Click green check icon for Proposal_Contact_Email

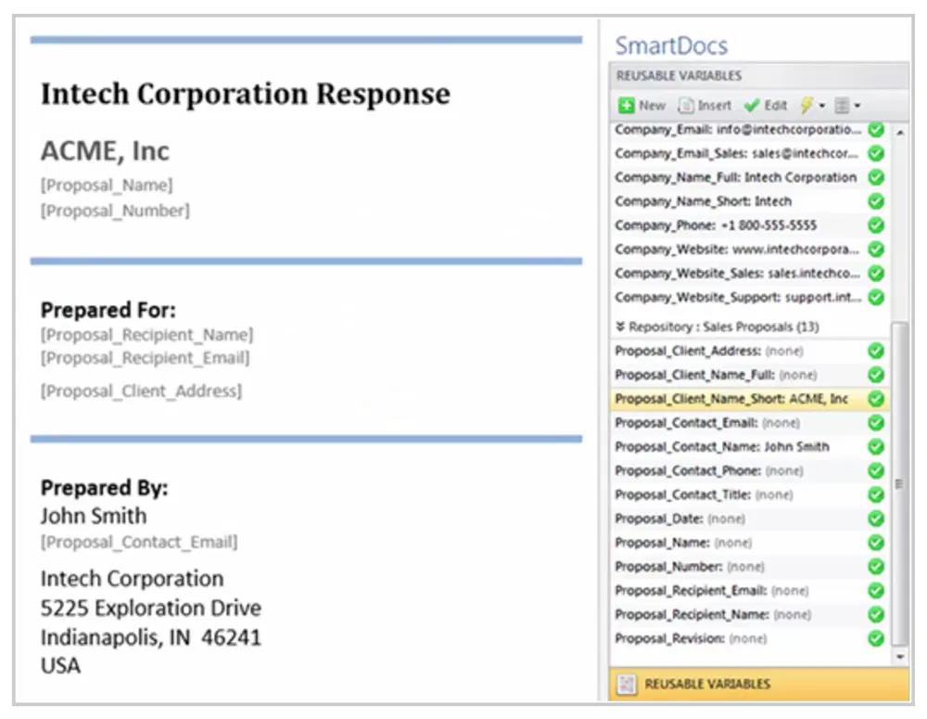tap(876, 422)
